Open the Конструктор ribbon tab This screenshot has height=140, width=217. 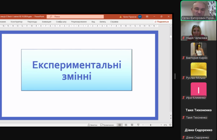16,22
